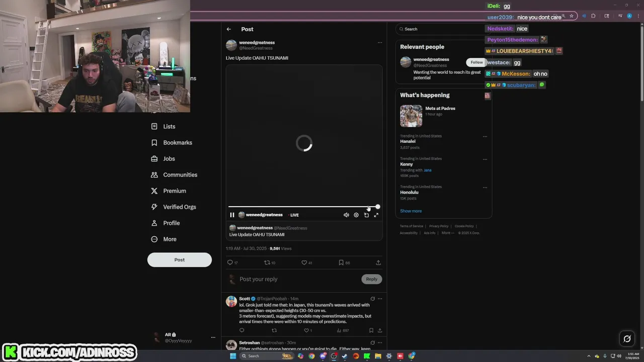The height and width of the screenshot is (362, 644).
Task: Bookmark page with browser star icon
Action: pos(572,16)
